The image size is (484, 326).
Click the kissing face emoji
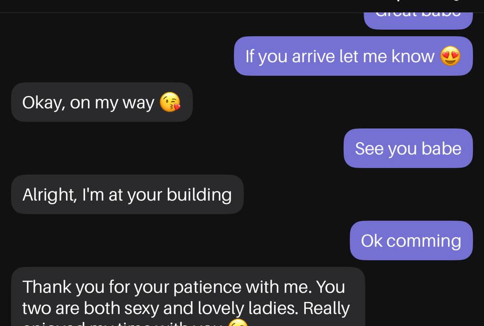[x=170, y=102]
